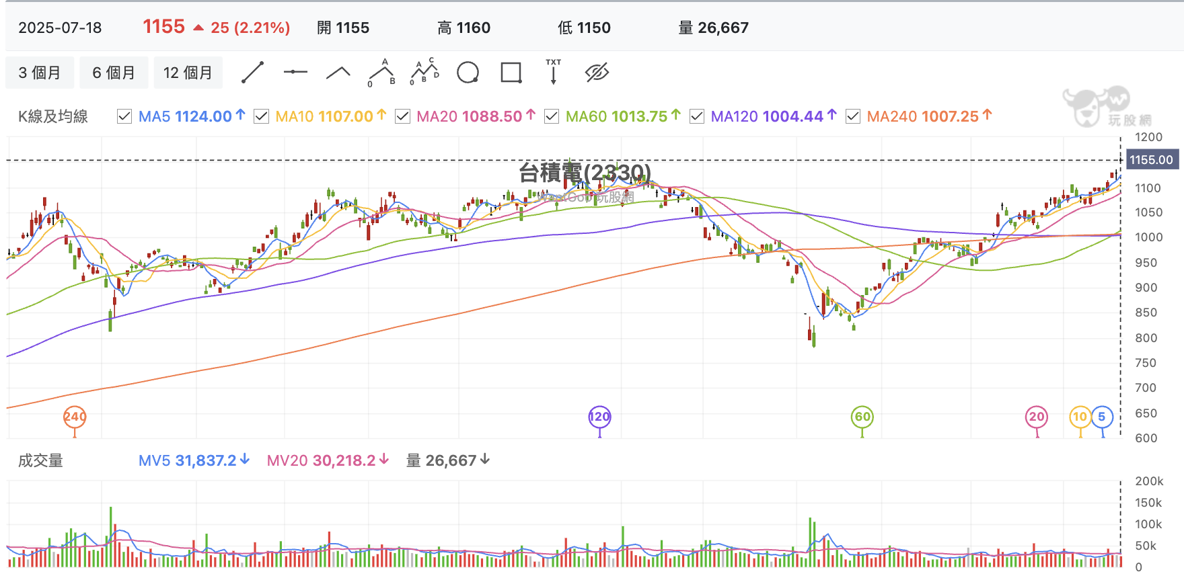Switch chart range to 12 個月
Screen dimensions: 1184x578
(188, 73)
